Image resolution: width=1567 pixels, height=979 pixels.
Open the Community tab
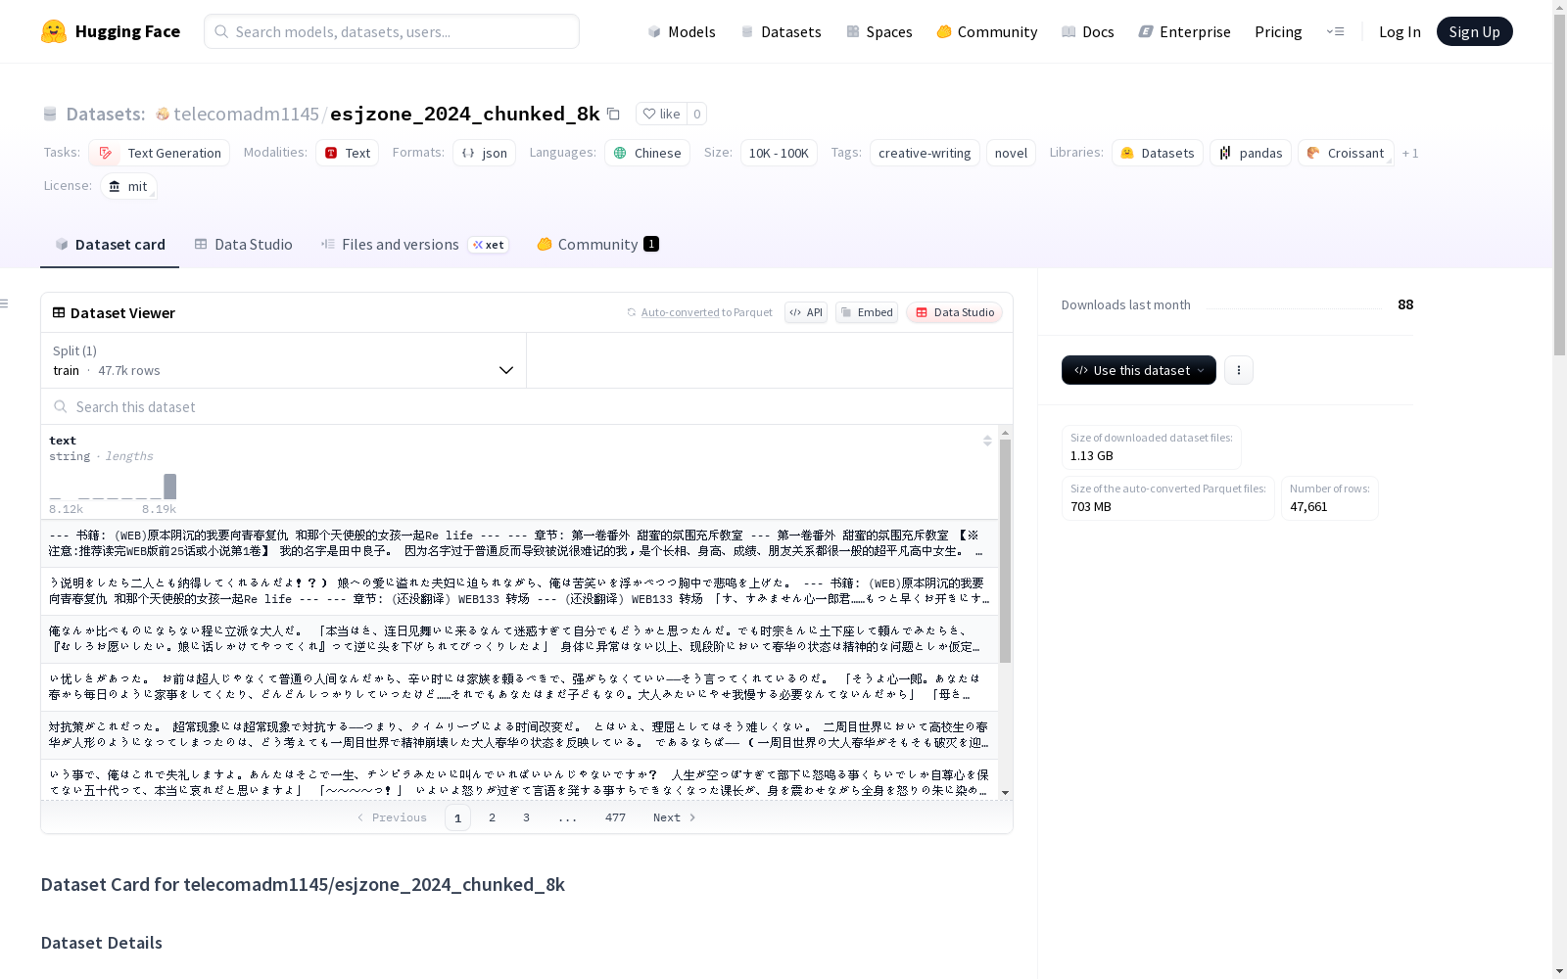click(x=597, y=245)
